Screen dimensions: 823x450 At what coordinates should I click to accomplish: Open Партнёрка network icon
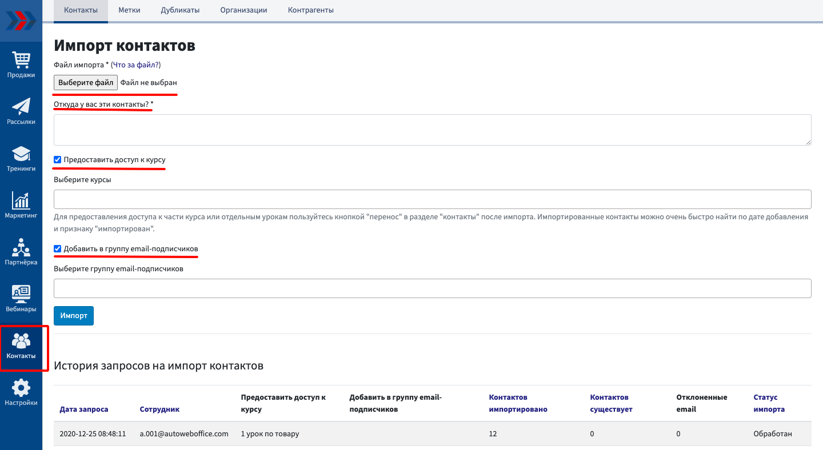[x=21, y=248]
